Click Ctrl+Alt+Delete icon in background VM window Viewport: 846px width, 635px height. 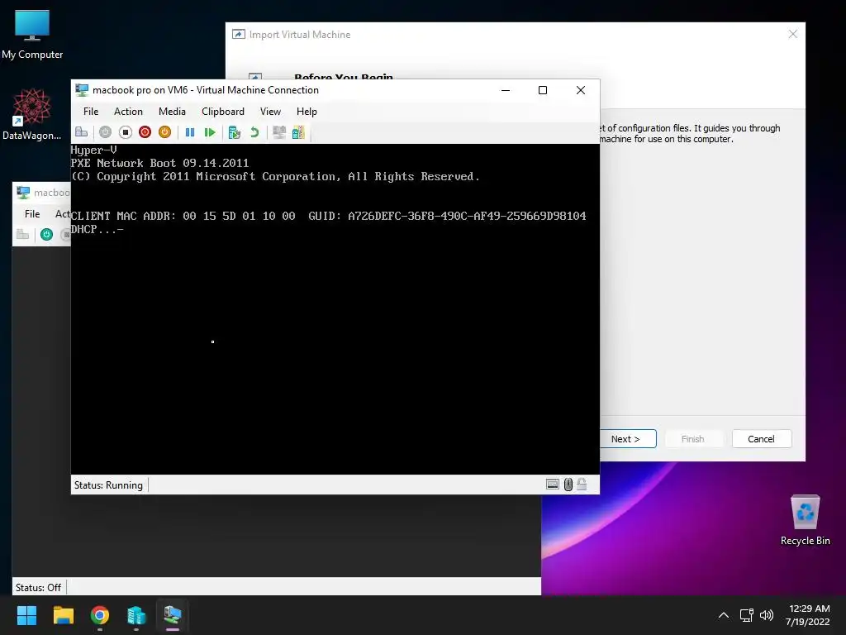[22, 234]
